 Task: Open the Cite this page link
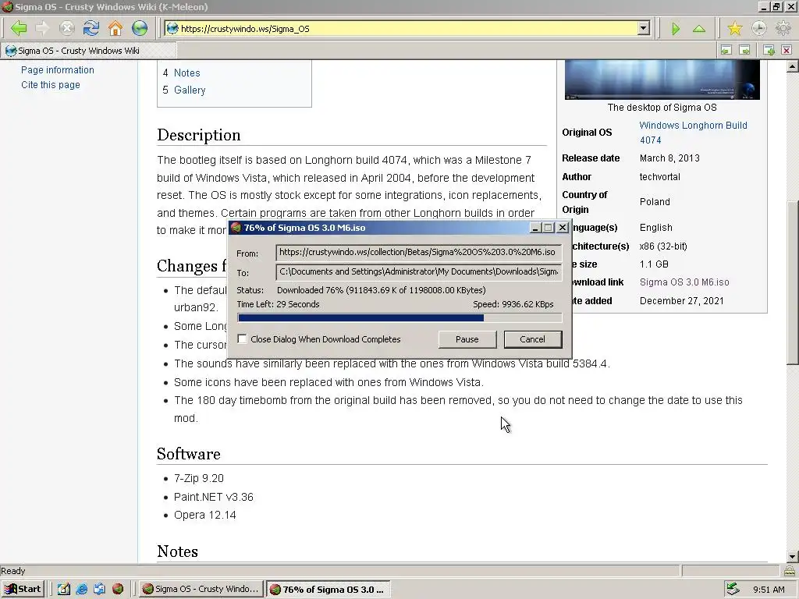pos(51,84)
